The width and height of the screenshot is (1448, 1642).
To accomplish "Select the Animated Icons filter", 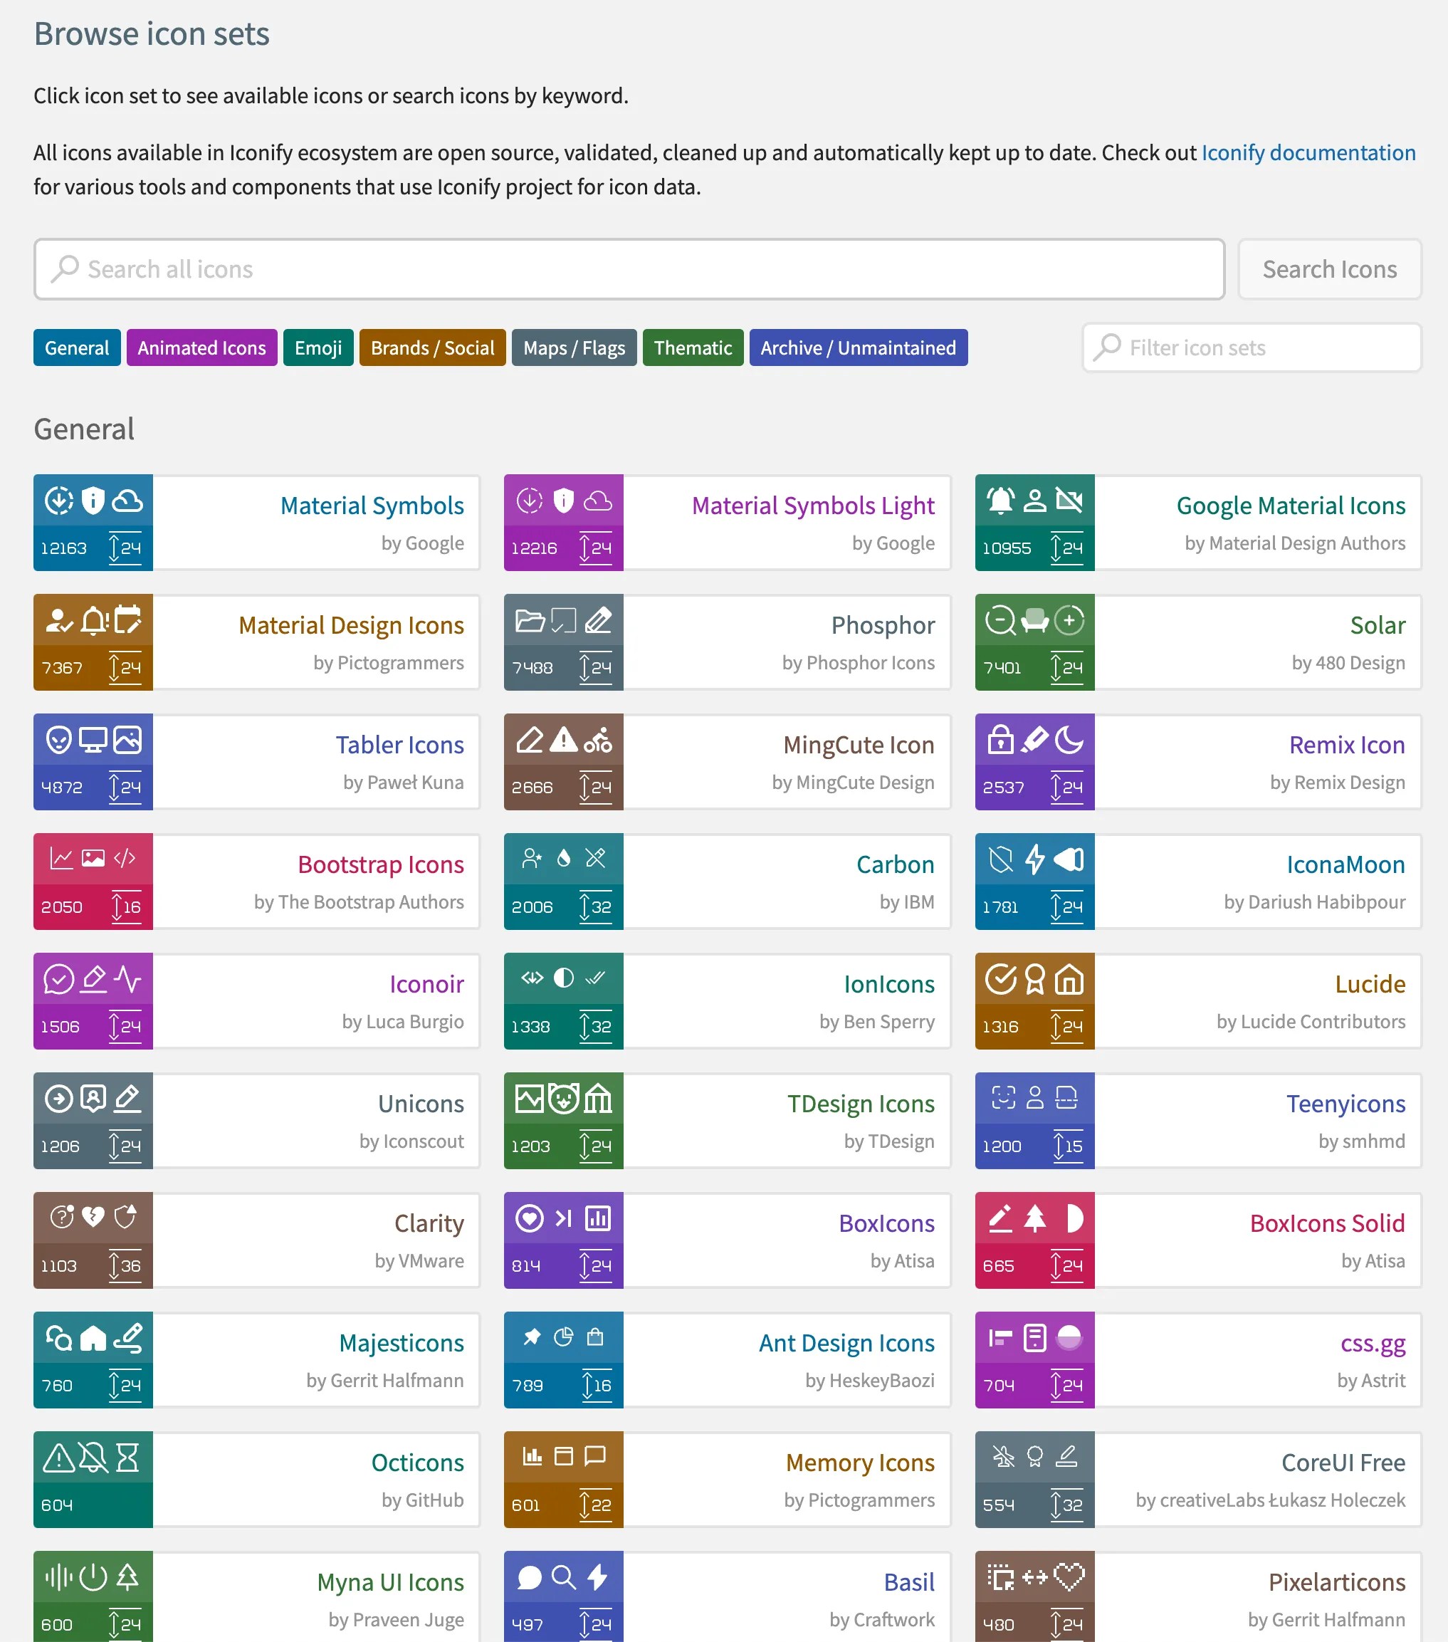I will 201,348.
